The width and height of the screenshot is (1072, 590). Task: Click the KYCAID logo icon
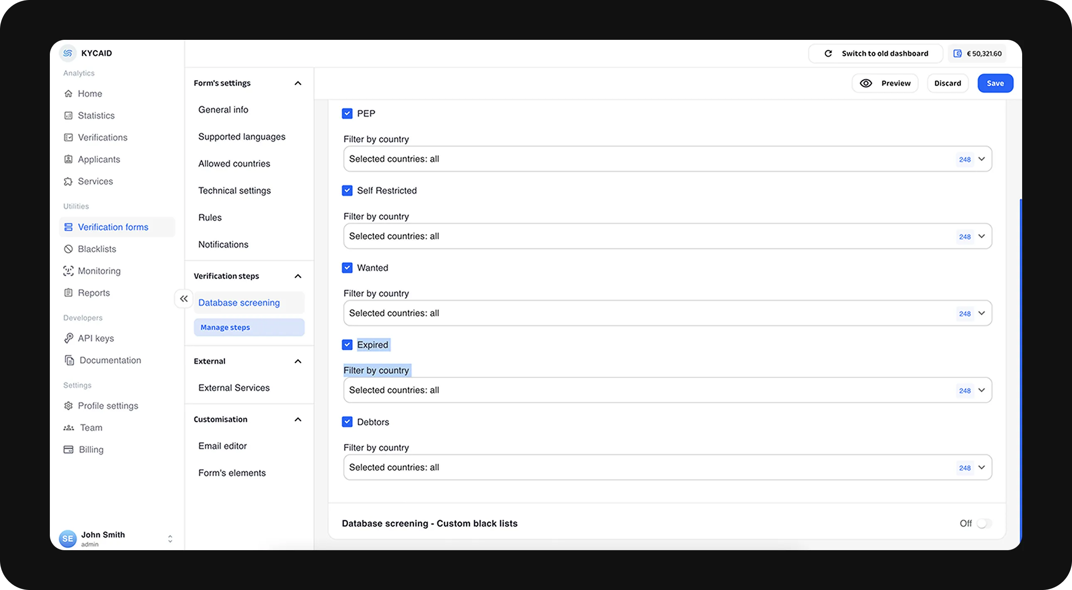68,53
